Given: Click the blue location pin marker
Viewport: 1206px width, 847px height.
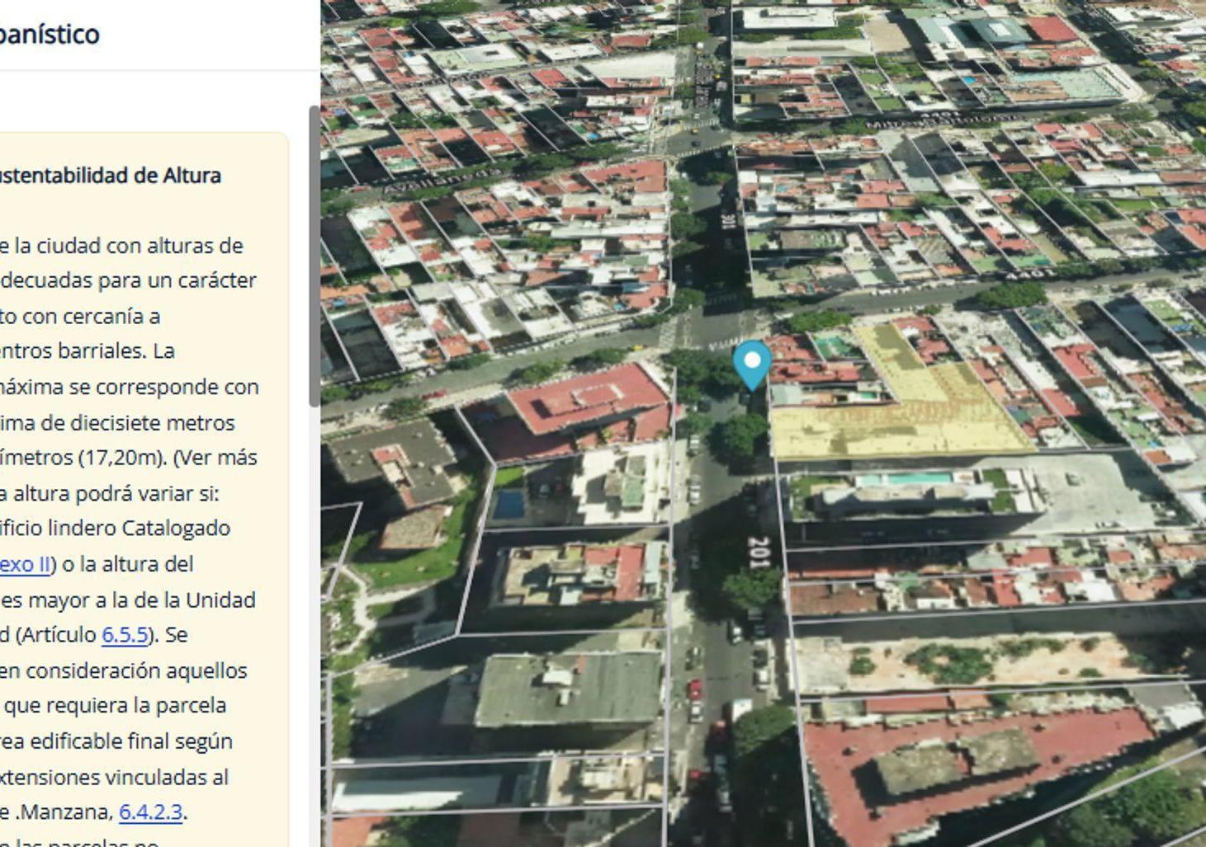Looking at the screenshot, I should coord(752,366).
